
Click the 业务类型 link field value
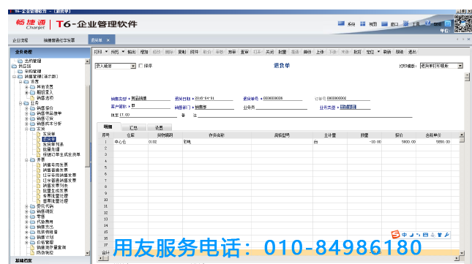(348, 107)
